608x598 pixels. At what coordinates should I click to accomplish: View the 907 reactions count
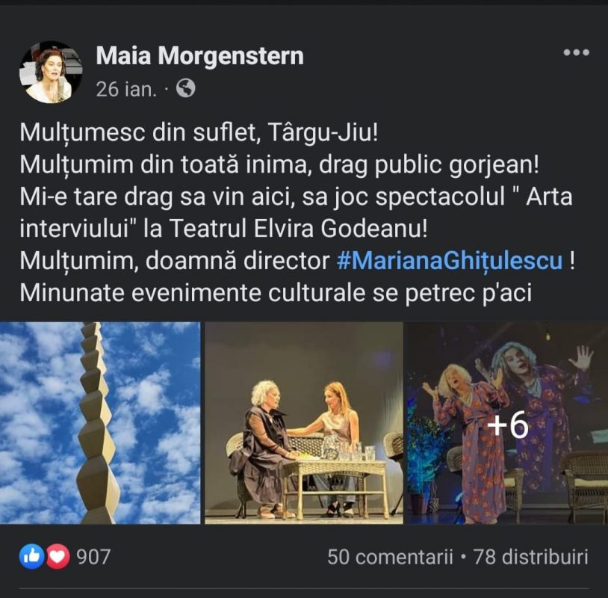(93, 556)
